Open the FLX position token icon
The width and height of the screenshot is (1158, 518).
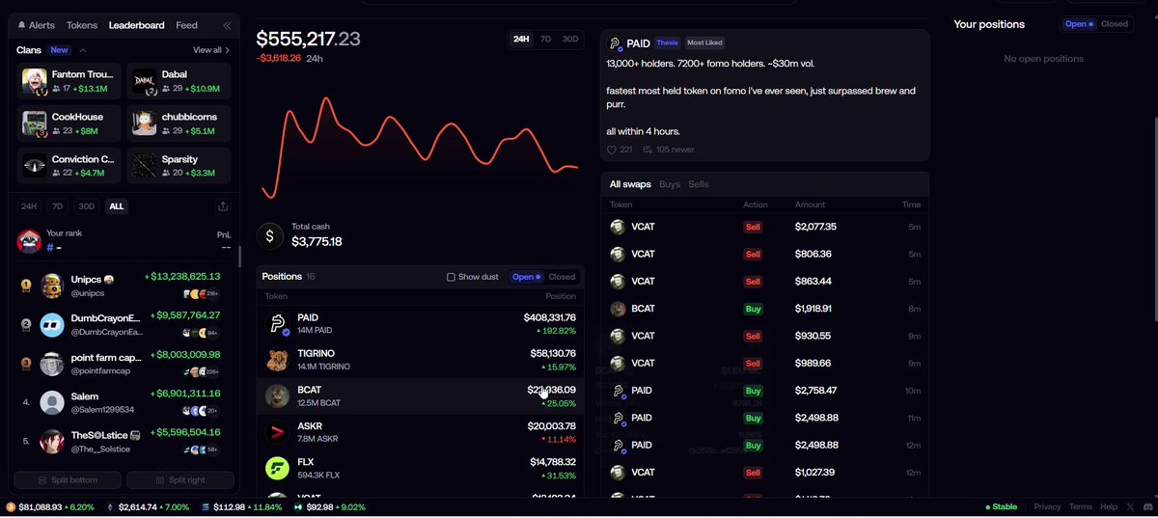[x=278, y=468]
